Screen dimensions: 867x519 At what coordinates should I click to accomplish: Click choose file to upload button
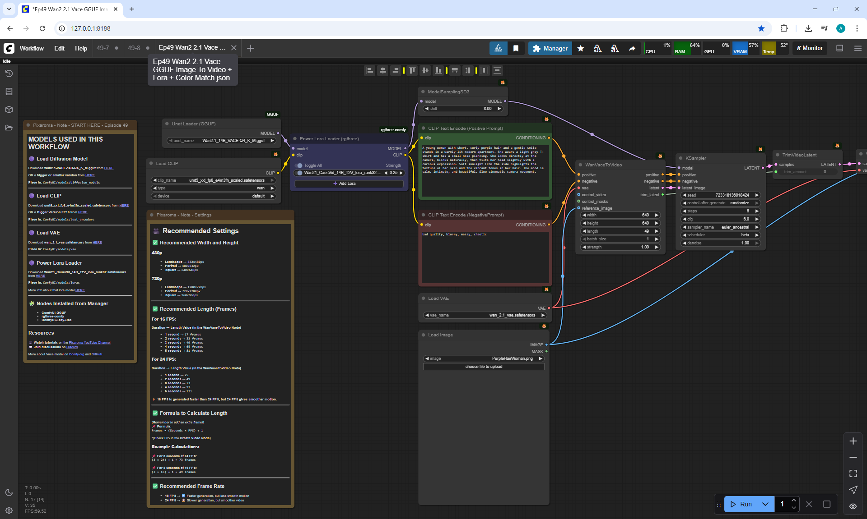(484, 367)
